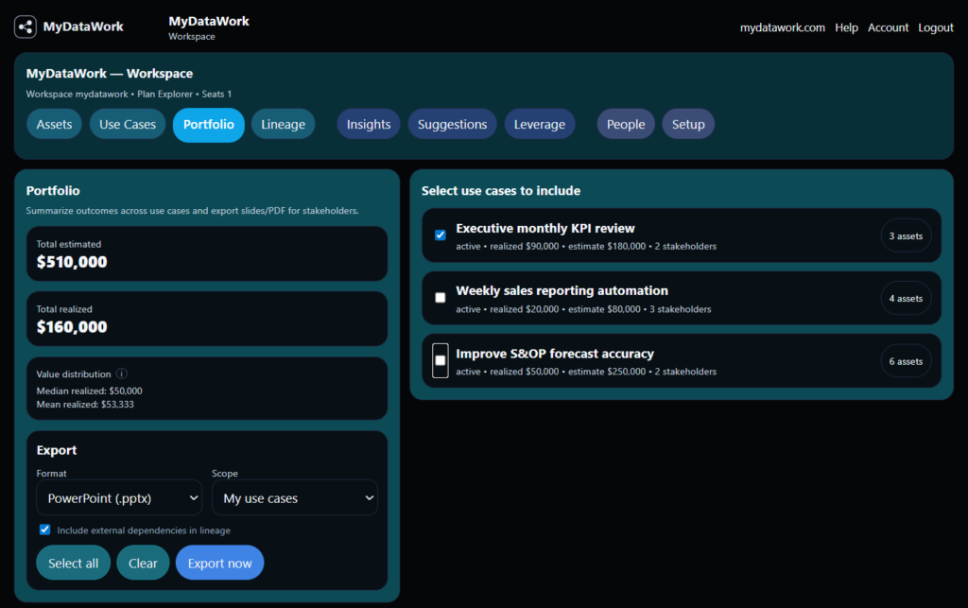Toggle Include external dependencies in lineage
Image resolution: width=968 pixels, height=608 pixels.
pos(44,530)
